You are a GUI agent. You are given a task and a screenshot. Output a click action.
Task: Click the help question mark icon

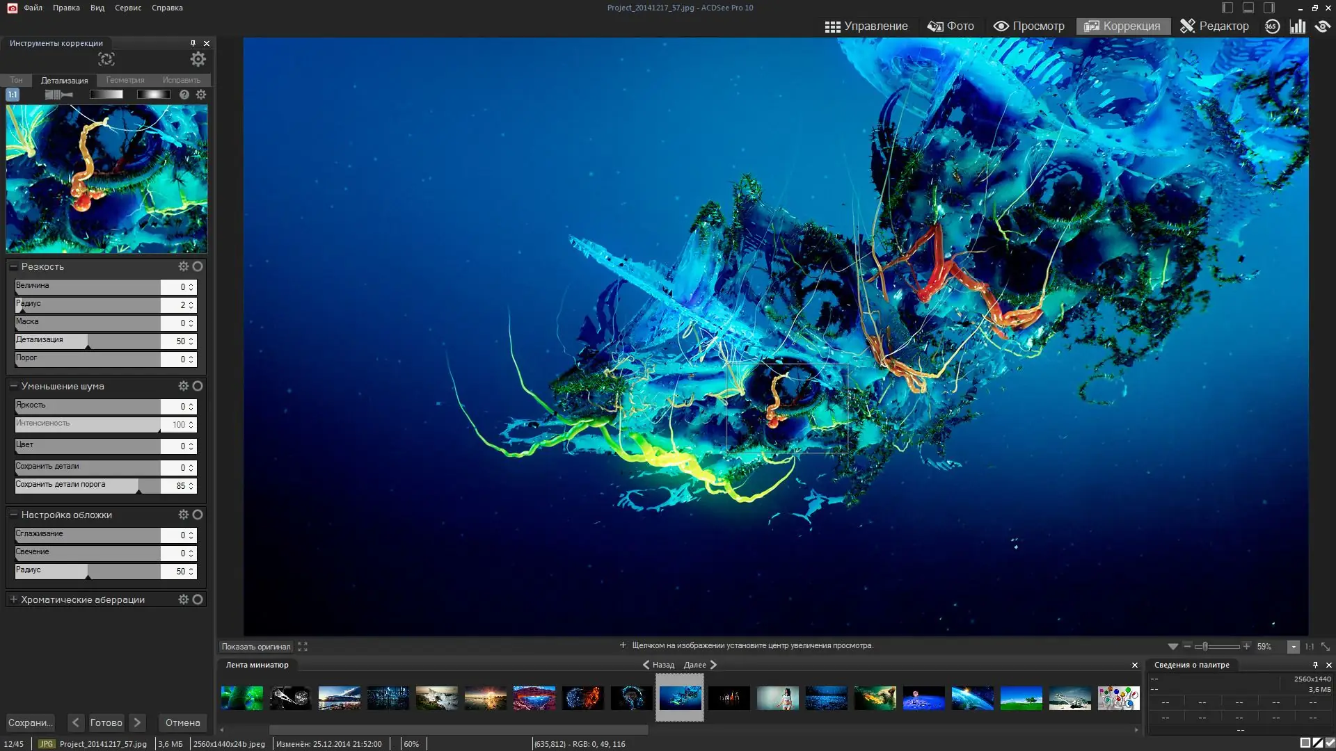(x=184, y=95)
